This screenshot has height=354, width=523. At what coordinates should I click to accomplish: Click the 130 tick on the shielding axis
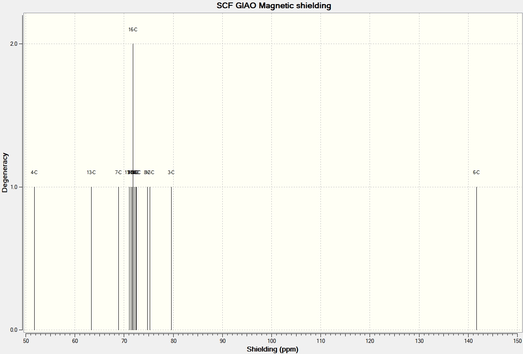tap(419, 340)
